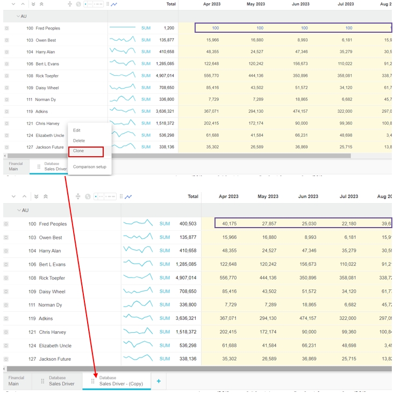Switch to the Sales Driver - (Copy) tab
The width and height of the screenshot is (394, 394).
(x=121, y=381)
